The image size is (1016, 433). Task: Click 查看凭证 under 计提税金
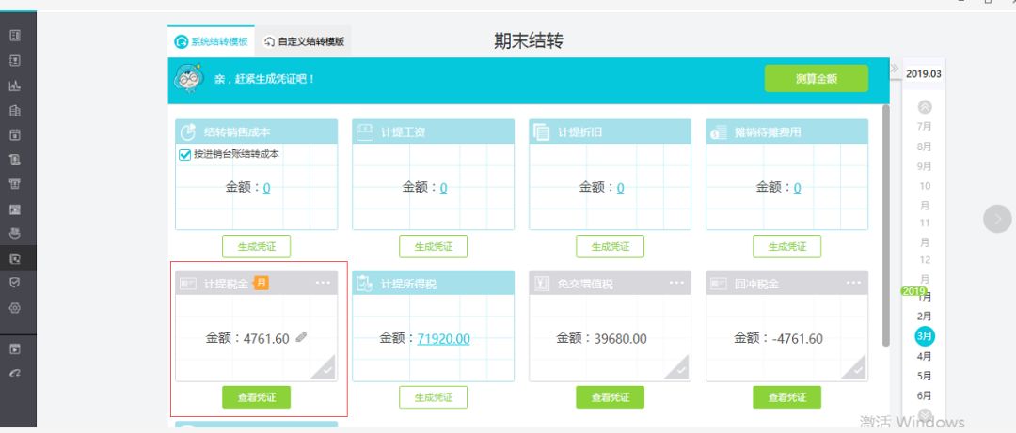(x=257, y=397)
